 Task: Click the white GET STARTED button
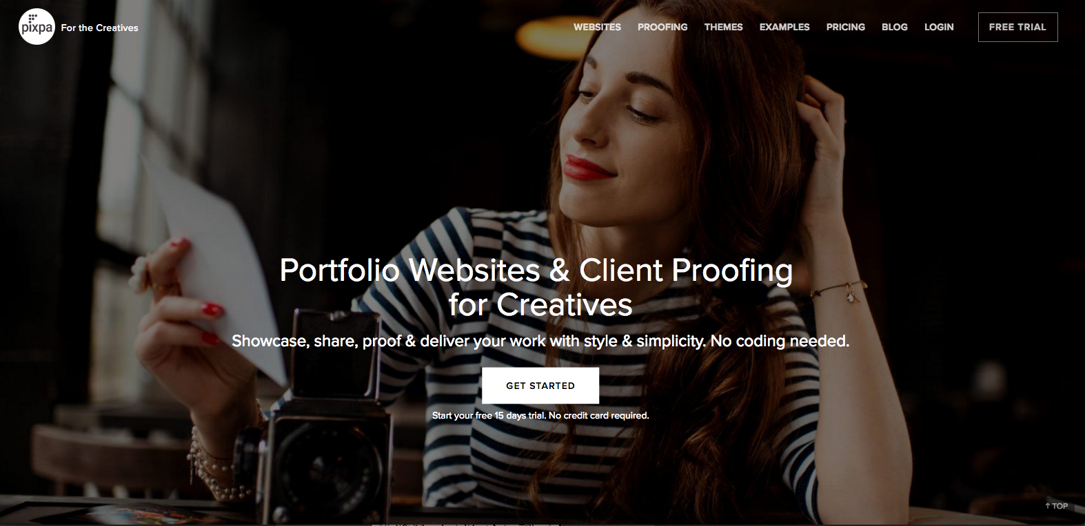coord(540,386)
